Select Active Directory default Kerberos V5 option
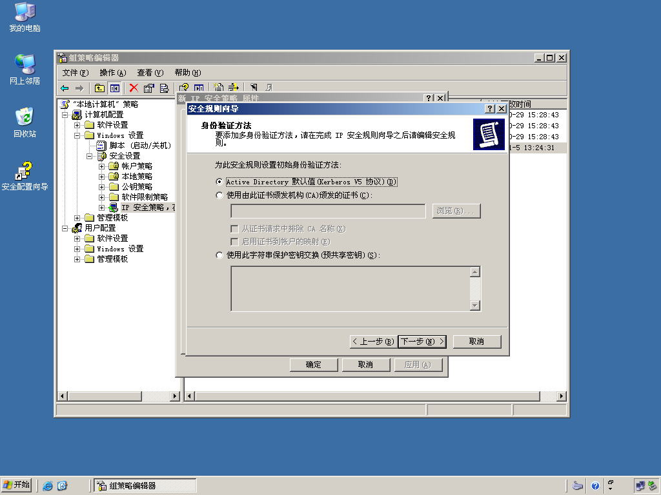The image size is (661, 495). [219, 182]
